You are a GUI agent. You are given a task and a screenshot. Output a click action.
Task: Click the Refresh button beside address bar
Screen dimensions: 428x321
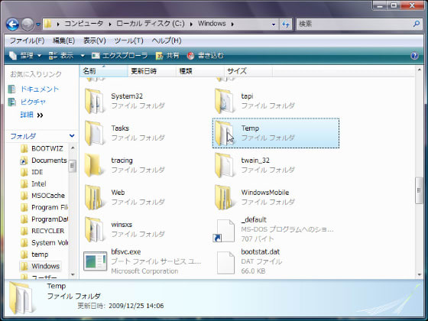click(286, 24)
